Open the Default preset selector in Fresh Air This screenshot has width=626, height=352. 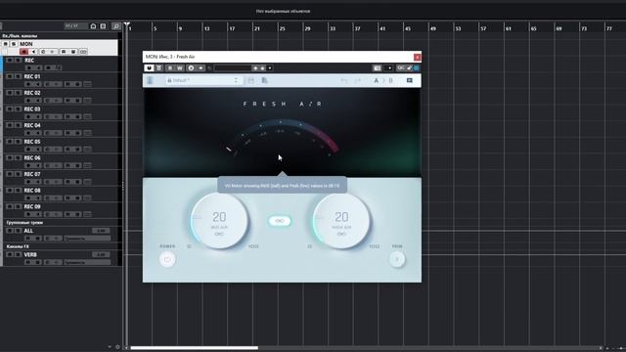pyautogui.click(x=203, y=80)
